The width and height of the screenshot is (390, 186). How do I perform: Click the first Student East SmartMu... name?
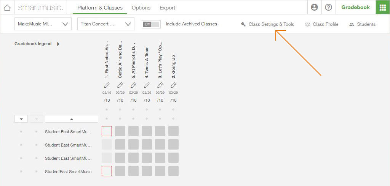coord(68,132)
